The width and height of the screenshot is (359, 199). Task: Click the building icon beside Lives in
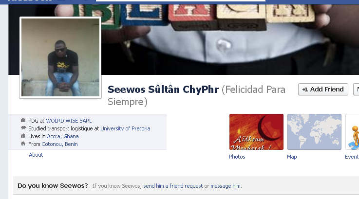tap(23, 136)
